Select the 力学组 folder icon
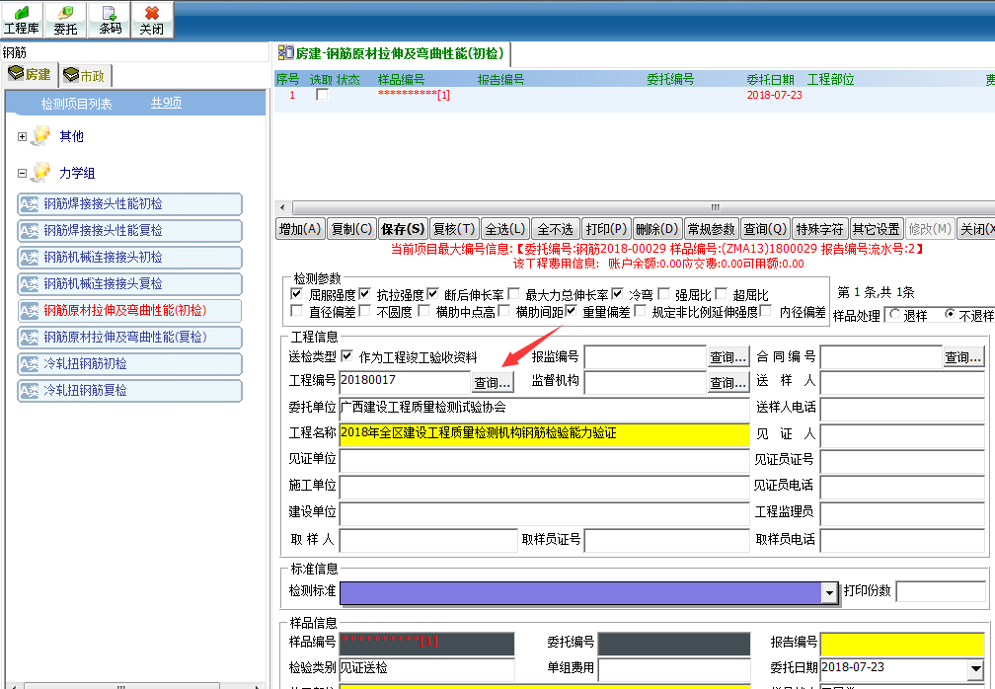This screenshot has width=995, height=689. click(x=41, y=173)
